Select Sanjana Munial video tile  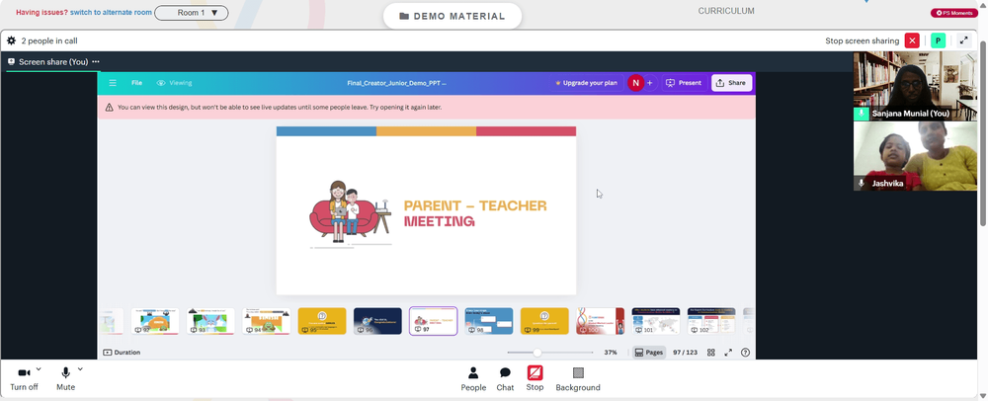[915, 86]
